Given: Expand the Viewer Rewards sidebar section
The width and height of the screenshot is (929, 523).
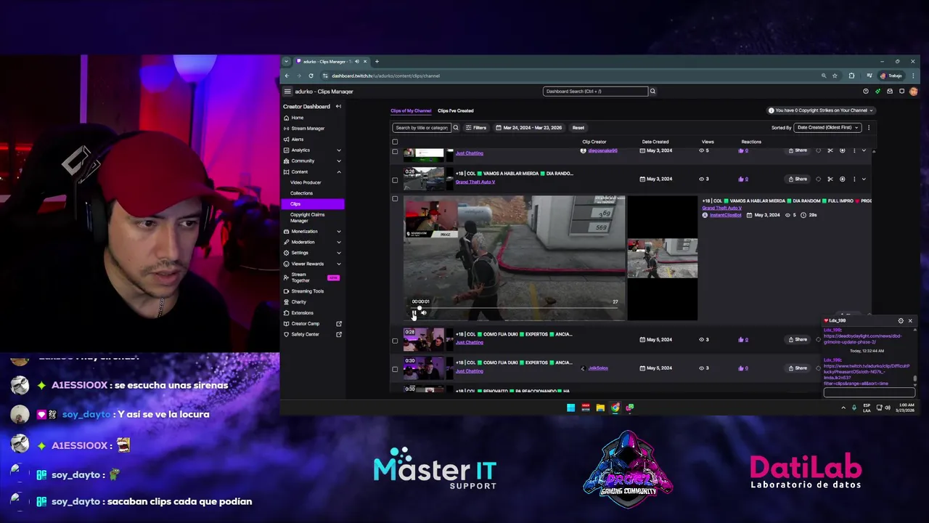Looking at the screenshot, I should tap(339, 264).
